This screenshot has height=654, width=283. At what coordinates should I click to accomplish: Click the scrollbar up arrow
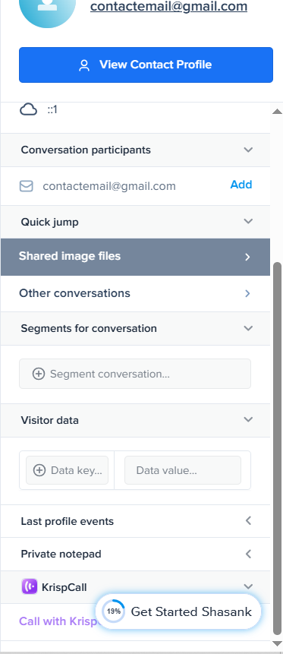(x=277, y=112)
